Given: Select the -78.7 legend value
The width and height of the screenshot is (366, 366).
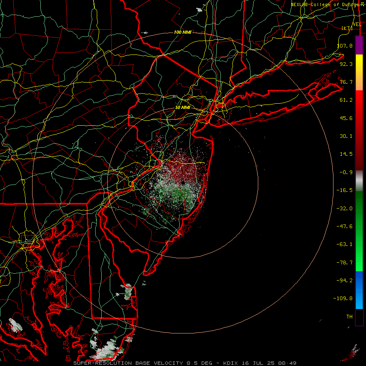Looking at the screenshot, I should (x=344, y=263).
